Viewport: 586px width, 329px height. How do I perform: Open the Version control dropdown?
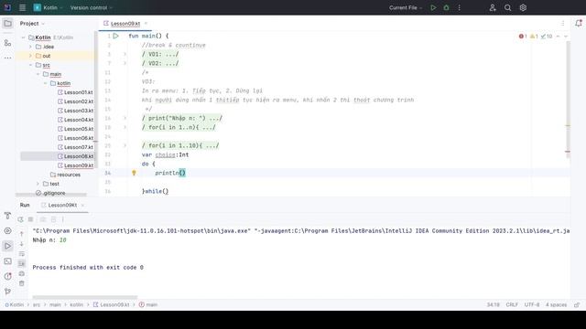click(92, 7)
